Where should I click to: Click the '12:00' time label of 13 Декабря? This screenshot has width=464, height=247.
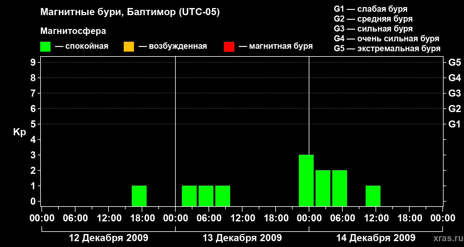pos(242,218)
